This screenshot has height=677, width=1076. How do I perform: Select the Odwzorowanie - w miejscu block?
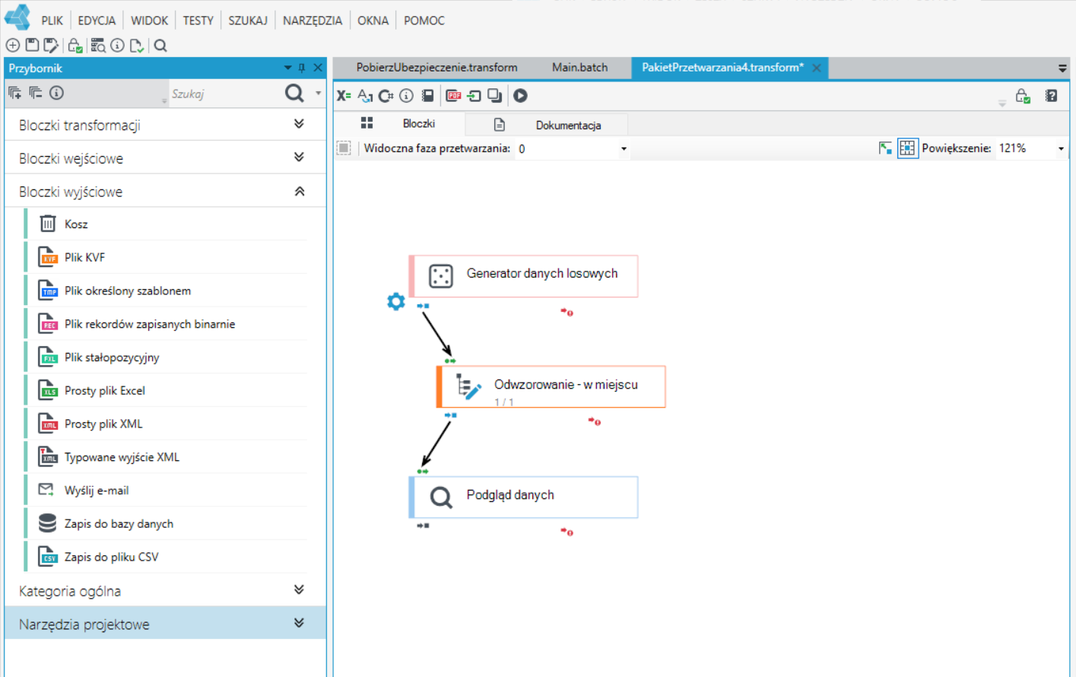coord(551,386)
